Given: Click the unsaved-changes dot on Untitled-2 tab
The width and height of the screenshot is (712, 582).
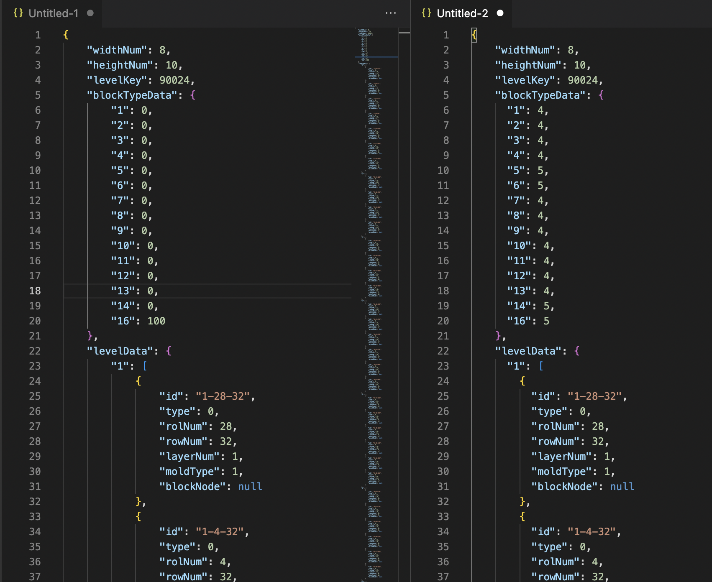Looking at the screenshot, I should coord(500,13).
